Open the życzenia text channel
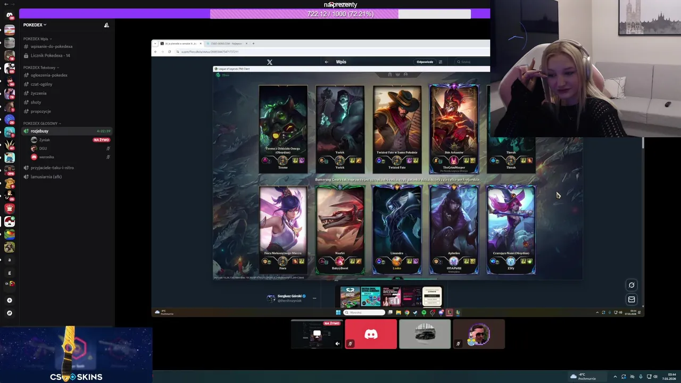681x383 pixels. [x=38, y=94]
